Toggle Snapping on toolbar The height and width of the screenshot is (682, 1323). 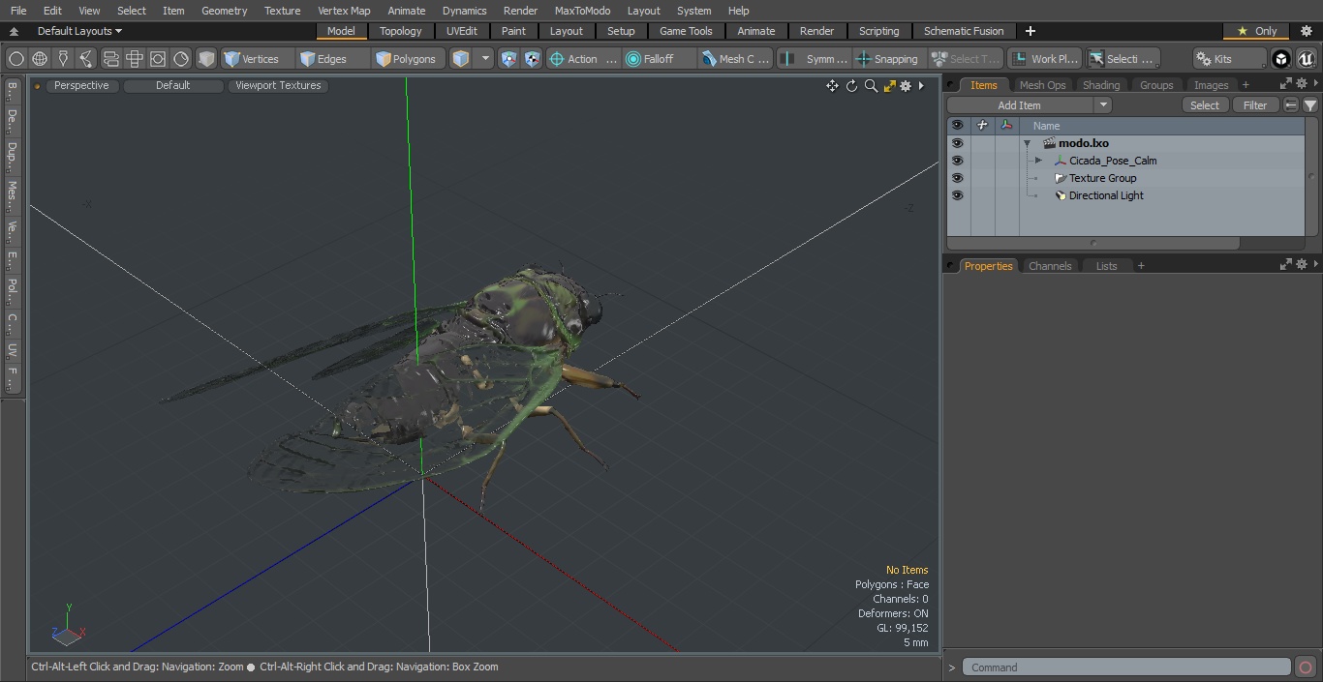click(x=887, y=59)
